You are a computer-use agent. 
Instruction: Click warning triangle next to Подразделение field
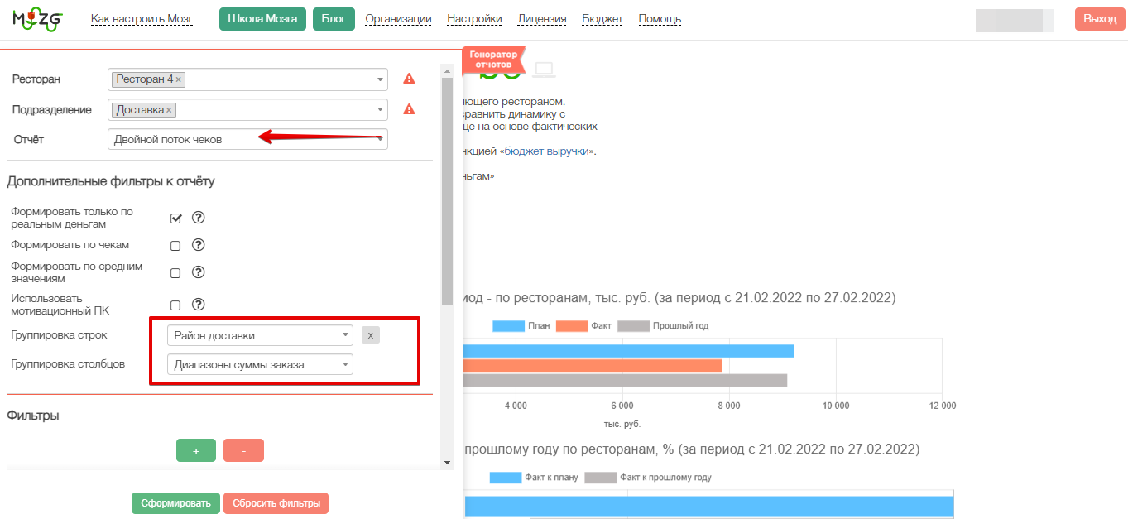pos(409,109)
